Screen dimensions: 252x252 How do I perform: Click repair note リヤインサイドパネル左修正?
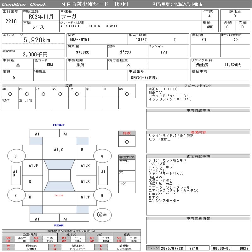(x=171, y=136)
